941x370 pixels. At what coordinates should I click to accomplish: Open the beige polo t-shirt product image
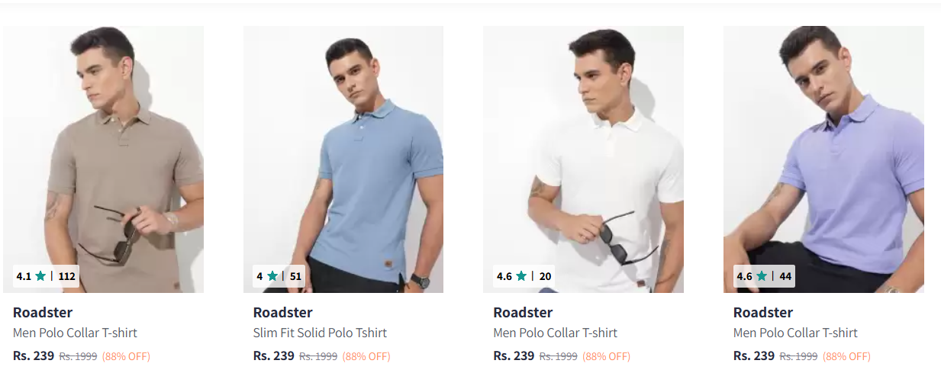tap(103, 153)
